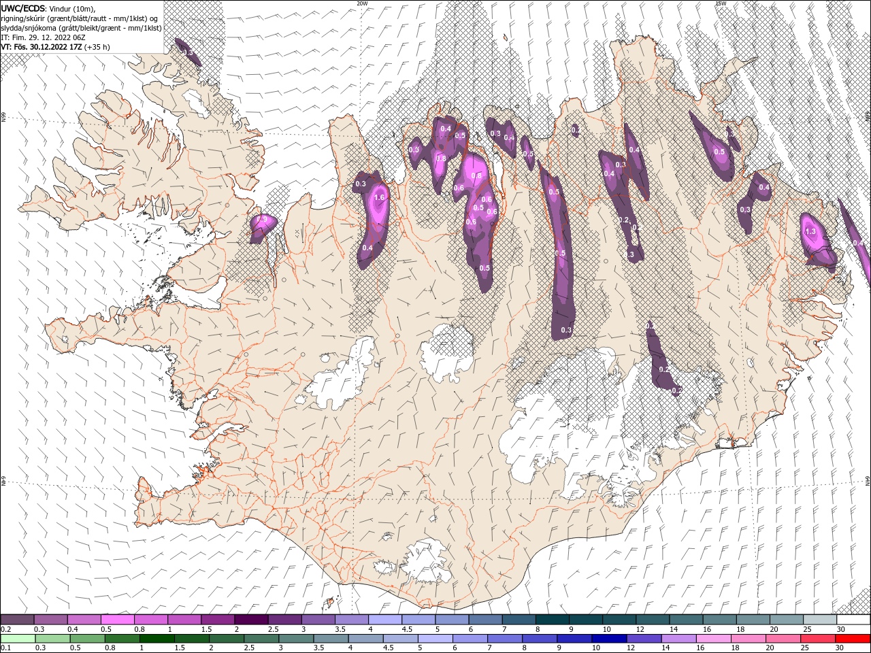Click the light green swatch above bottom-row 0.3
The height and width of the screenshot is (653, 871).
click(52, 639)
